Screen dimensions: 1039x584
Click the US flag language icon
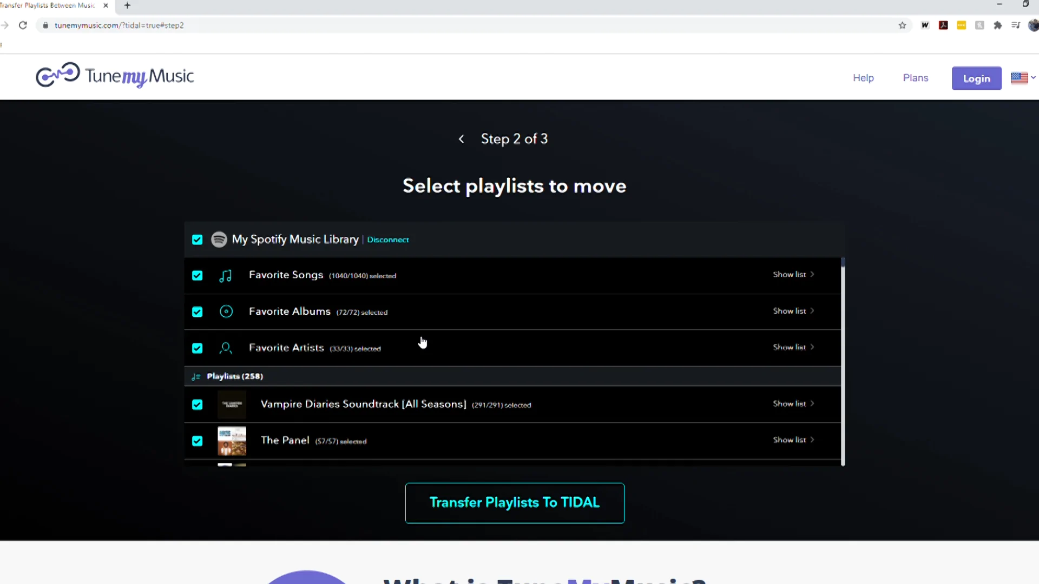tap(1019, 78)
